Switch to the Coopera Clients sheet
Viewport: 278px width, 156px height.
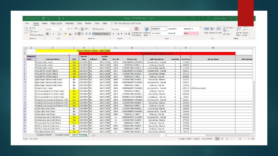tap(44, 135)
